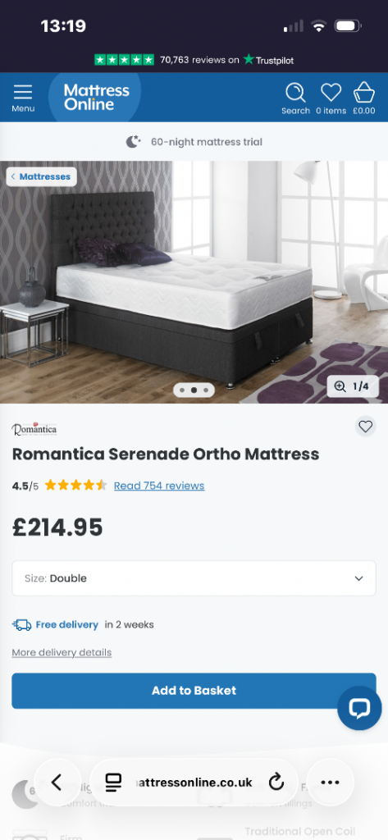Viewport: 388px width, 840px height.
Task: Click Add to Basket button
Action: [x=194, y=691]
